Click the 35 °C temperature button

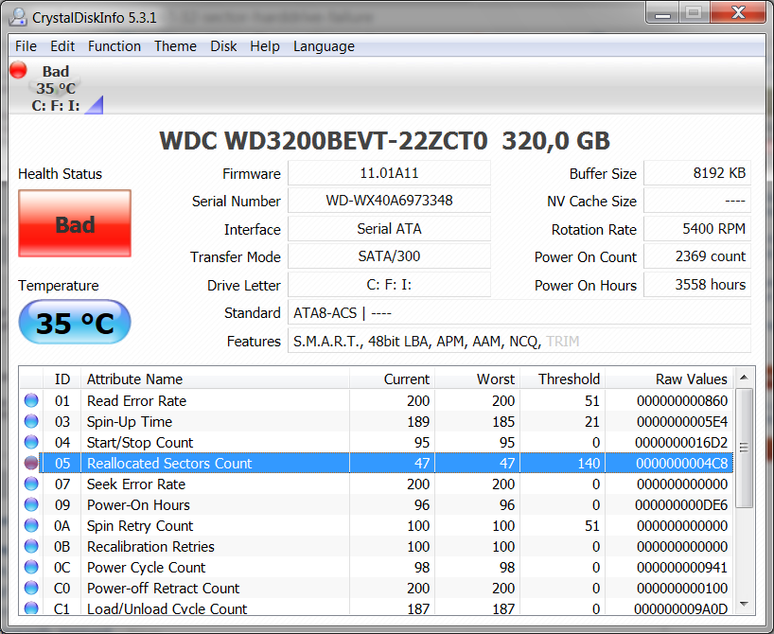tap(75, 322)
